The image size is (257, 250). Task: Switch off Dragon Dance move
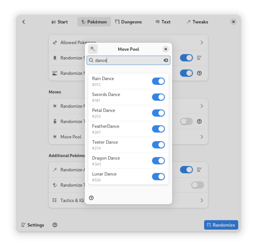(158, 161)
